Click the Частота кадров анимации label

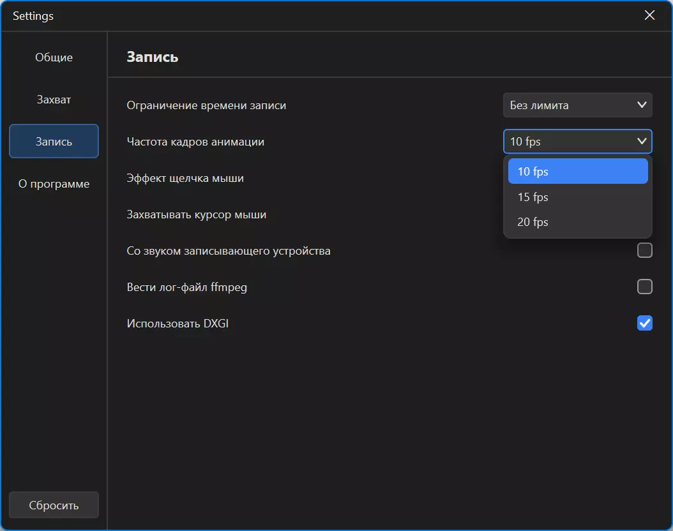(x=195, y=142)
